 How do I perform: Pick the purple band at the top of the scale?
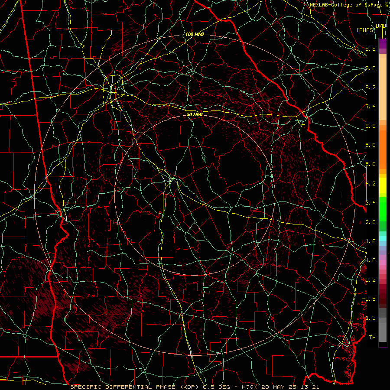point(383,43)
